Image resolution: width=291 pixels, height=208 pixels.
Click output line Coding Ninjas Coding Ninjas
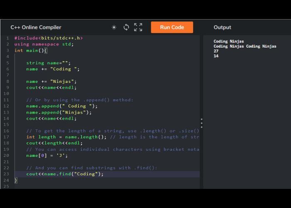click(x=245, y=46)
